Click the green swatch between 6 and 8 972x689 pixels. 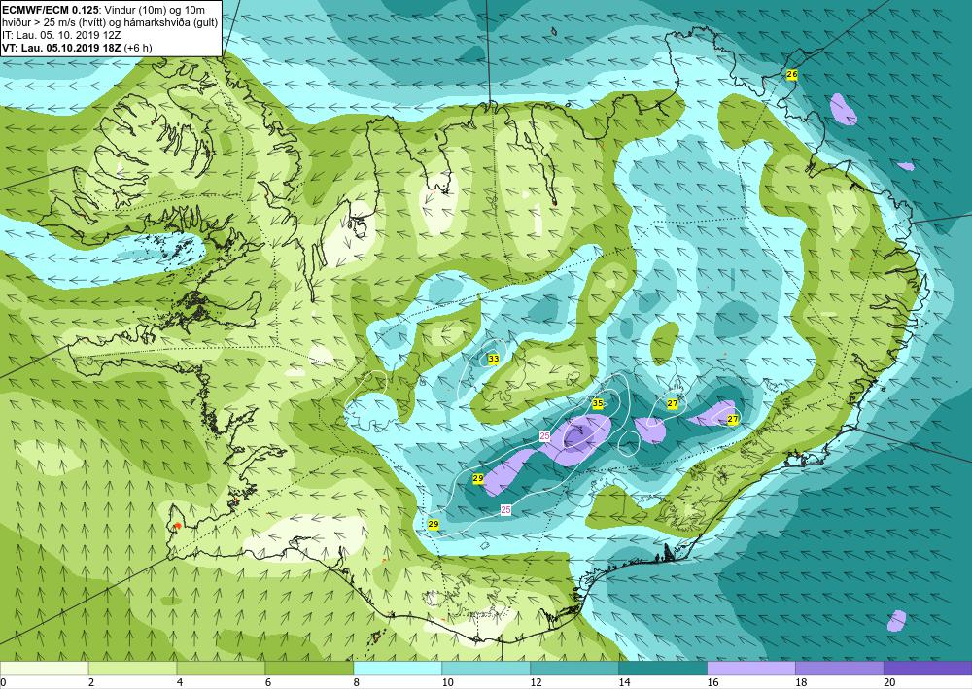tap(309, 669)
